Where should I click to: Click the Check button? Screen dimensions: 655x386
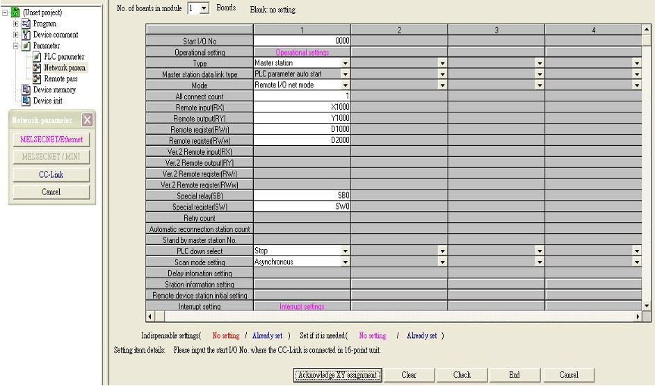click(x=462, y=375)
